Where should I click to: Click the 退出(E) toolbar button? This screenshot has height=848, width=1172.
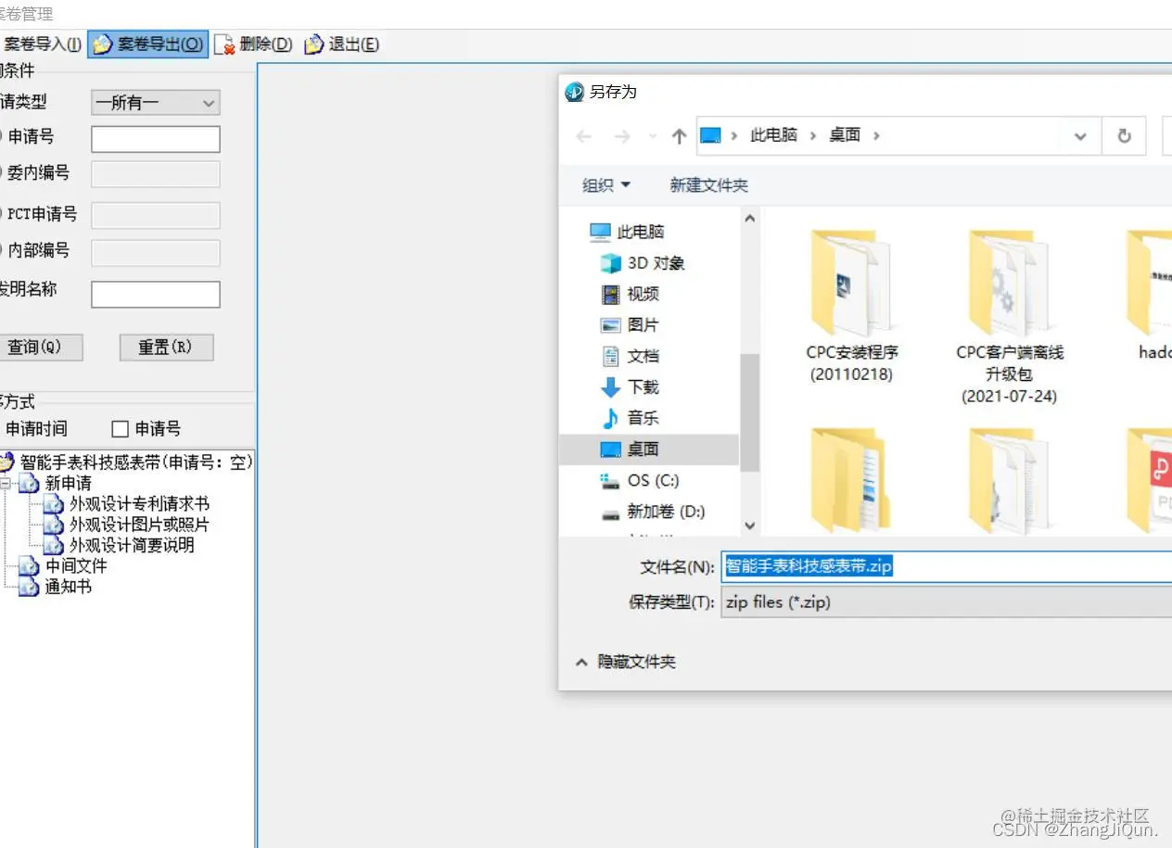(341, 44)
